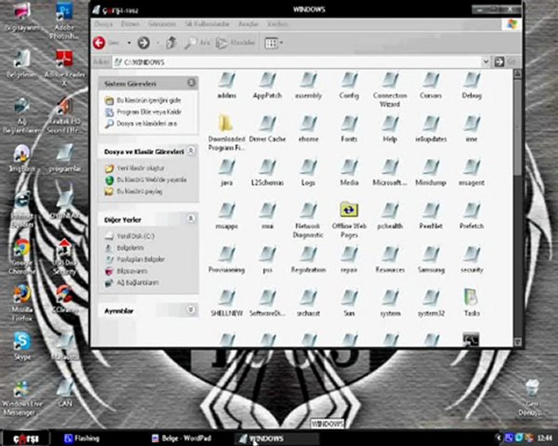Open Skype desktop shortcut
558x446 pixels.
(x=22, y=346)
